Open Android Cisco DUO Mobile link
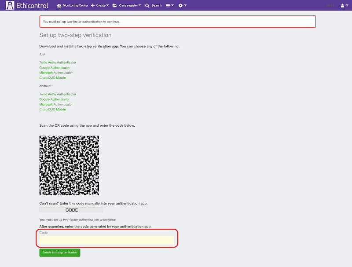 click(x=52, y=110)
